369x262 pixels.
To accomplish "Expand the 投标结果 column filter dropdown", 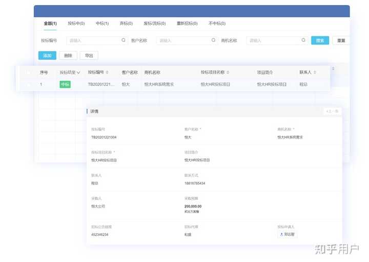I will click(78, 72).
